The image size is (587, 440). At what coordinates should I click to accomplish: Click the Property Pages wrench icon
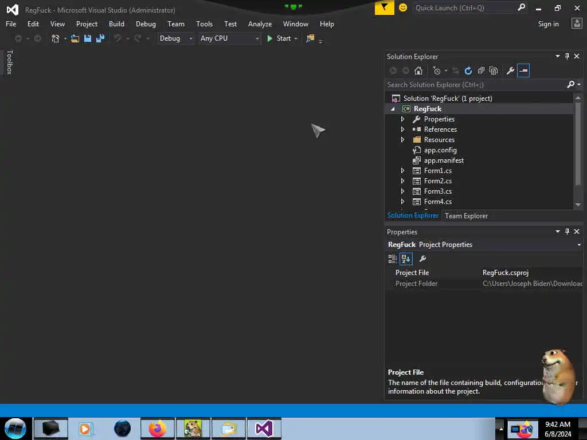(x=422, y=259)
